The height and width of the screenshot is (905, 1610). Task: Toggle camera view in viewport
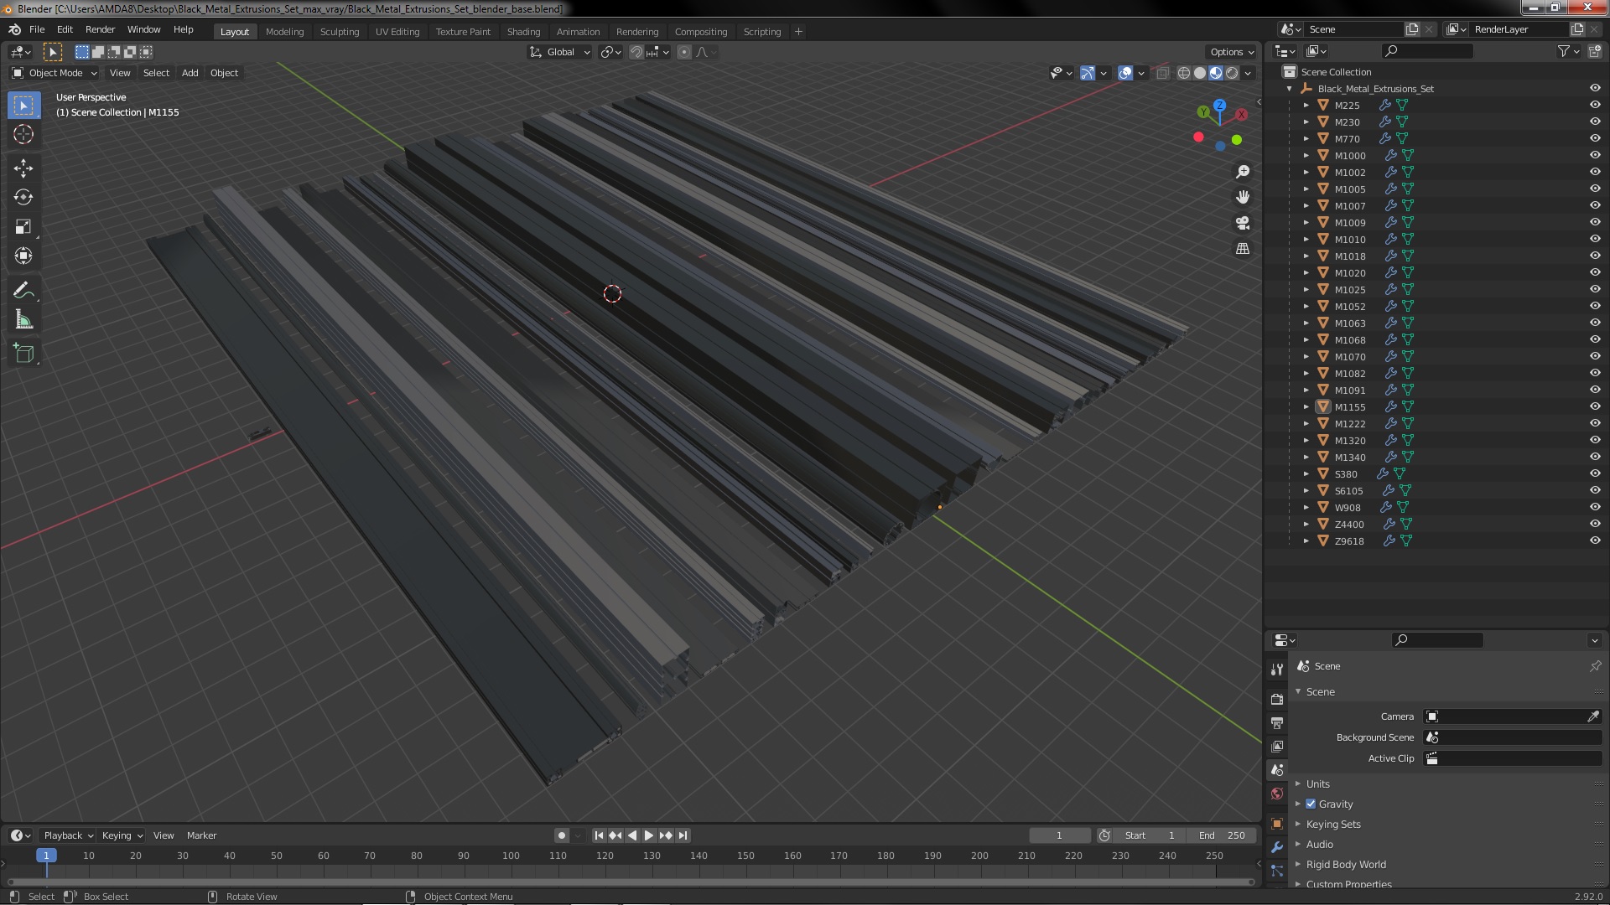click(x=1243, y=223)
